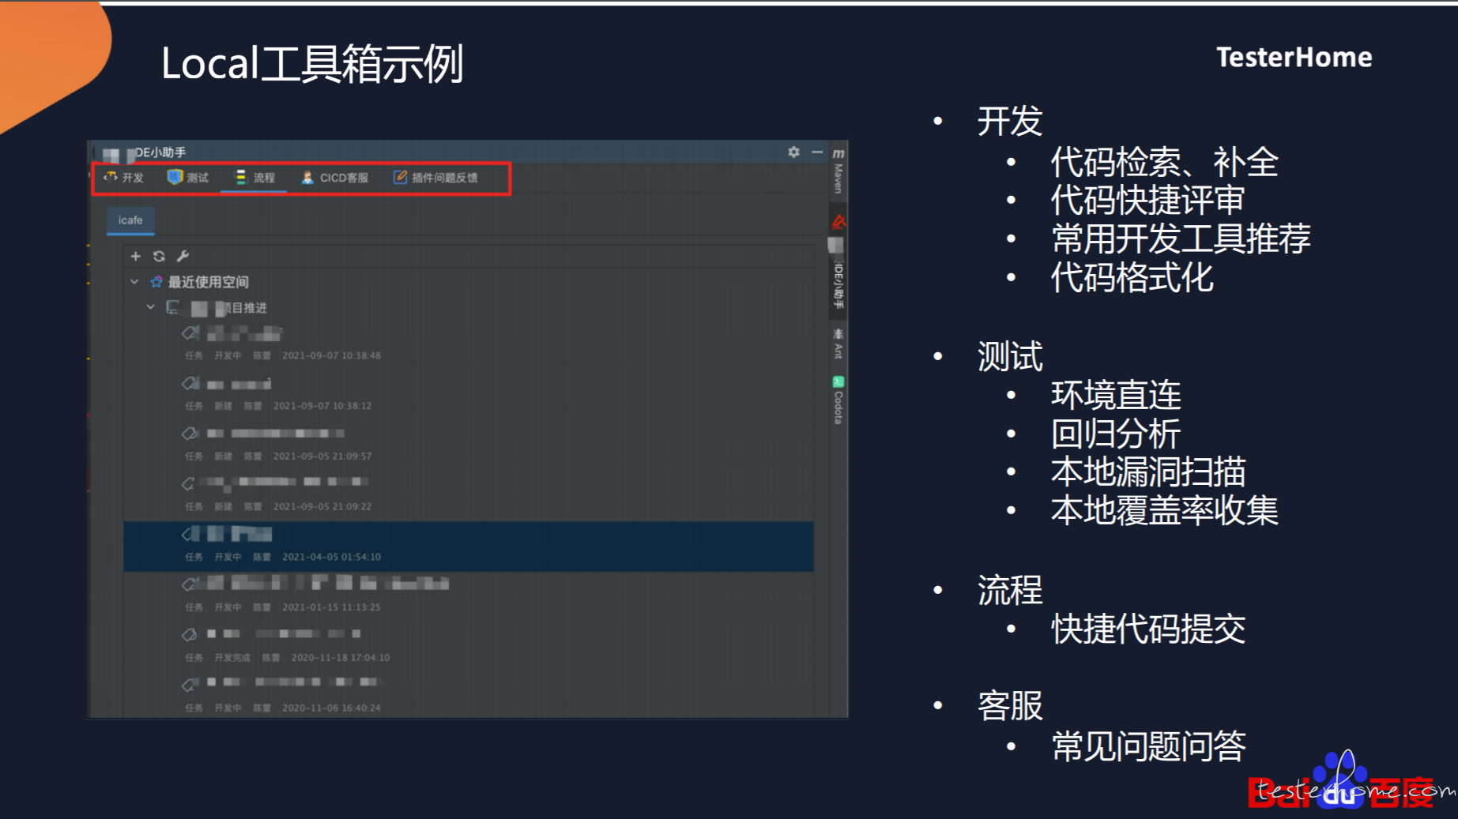Click the 测试 heading in bullet list
Viewport: 1458px width, 819px height.
tap(1010, 356)
